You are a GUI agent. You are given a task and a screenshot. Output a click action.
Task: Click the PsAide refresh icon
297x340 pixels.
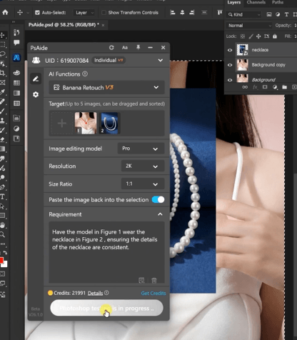click(x=111, y=48)
